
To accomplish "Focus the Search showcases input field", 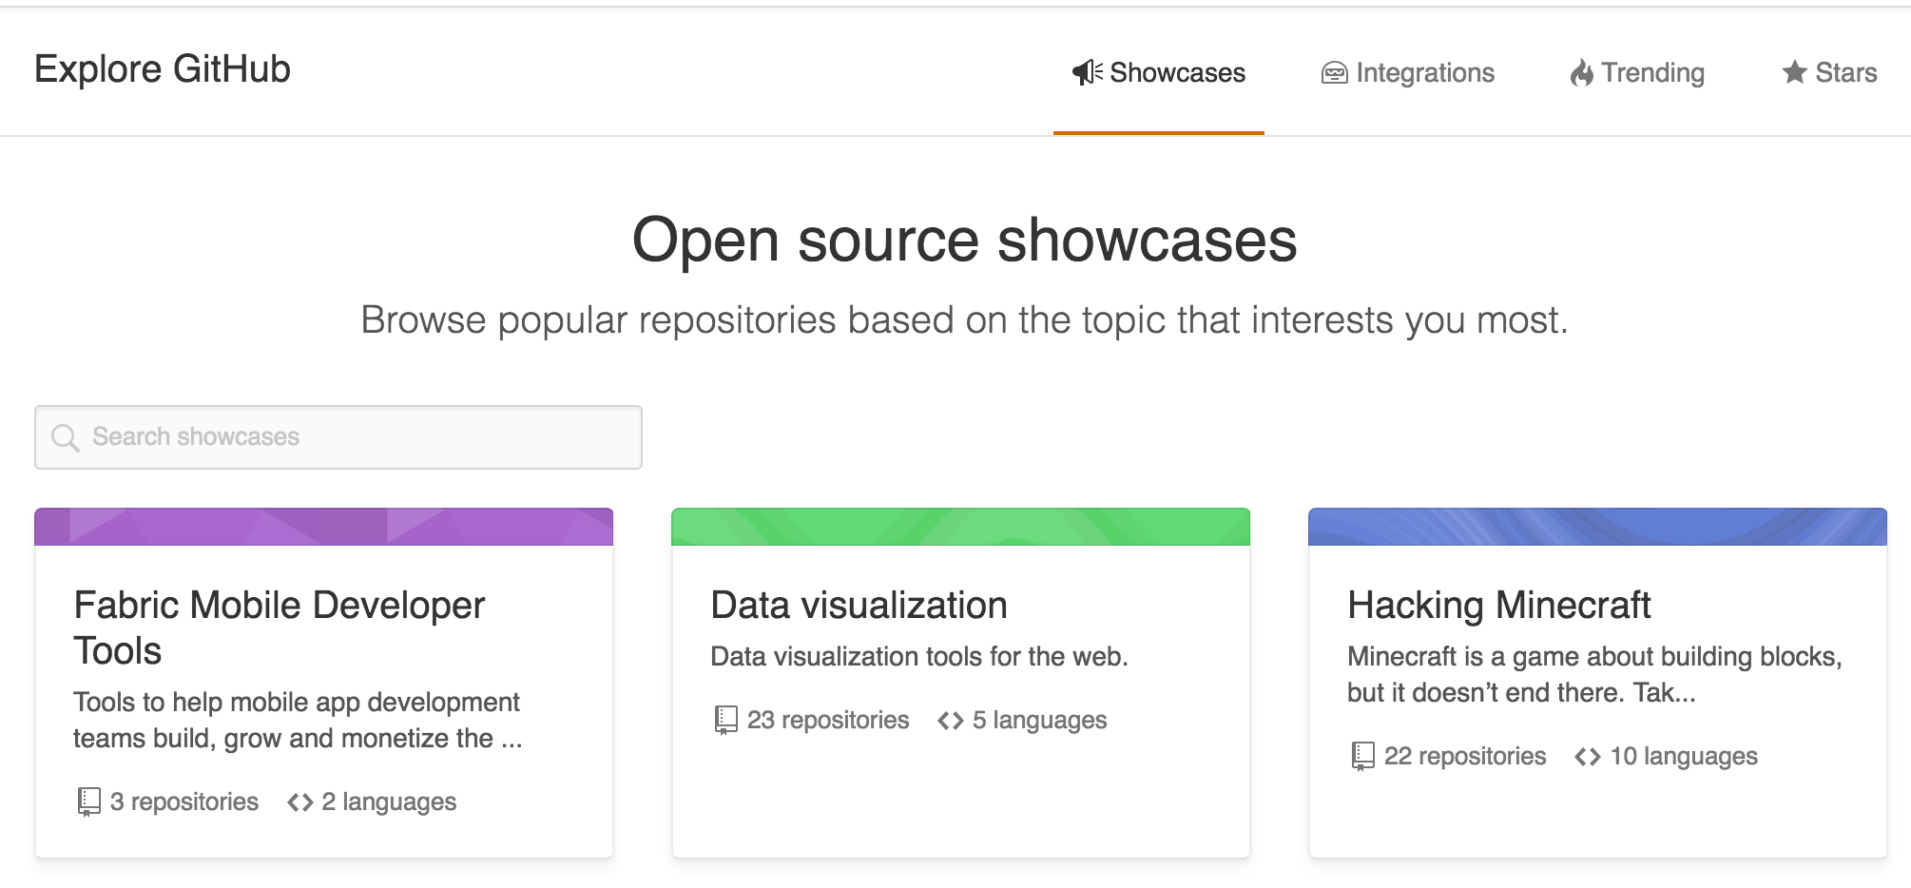I will pyautogui.click(x=338, y=437).
